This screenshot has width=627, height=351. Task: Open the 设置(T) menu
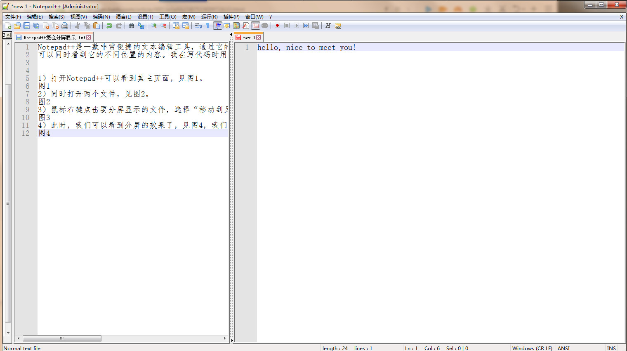145,17
